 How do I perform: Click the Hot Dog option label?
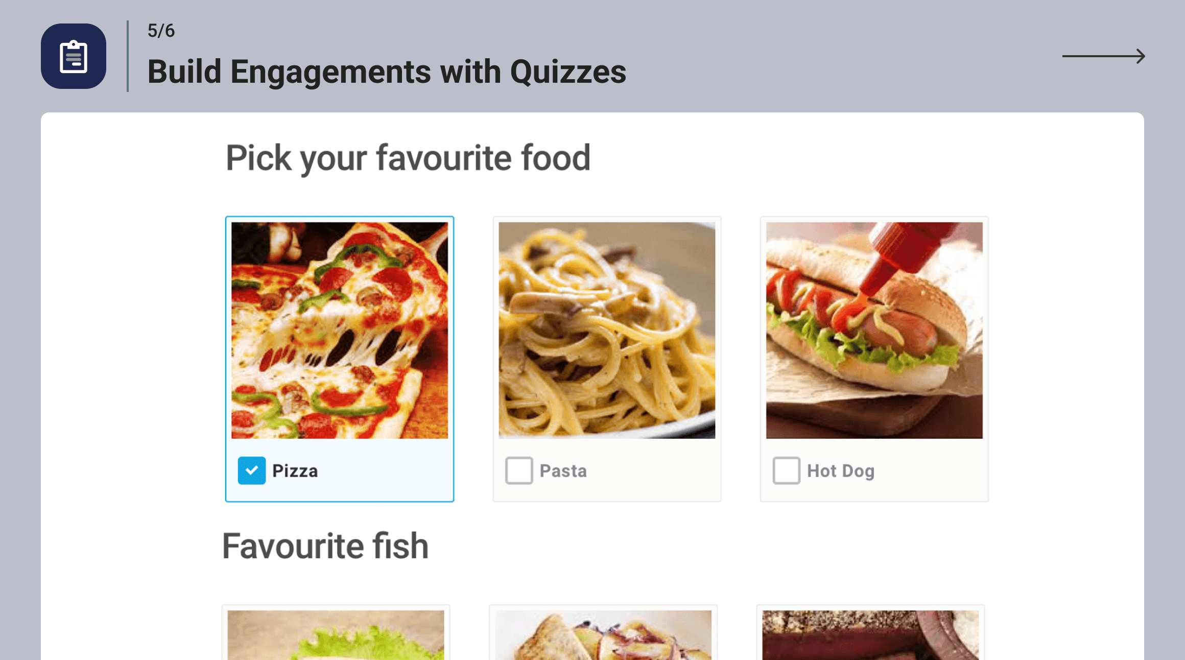coord(840,471)
